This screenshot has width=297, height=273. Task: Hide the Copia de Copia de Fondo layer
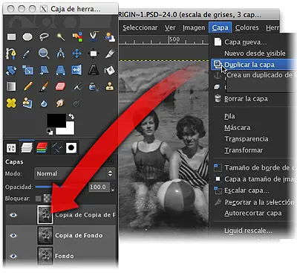13,215
